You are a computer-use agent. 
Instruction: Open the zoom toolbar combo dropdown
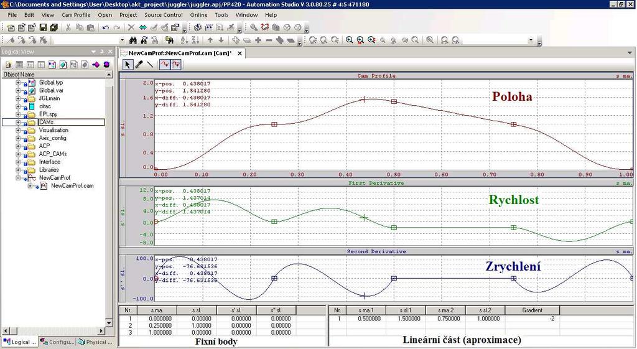click(531, 40)
